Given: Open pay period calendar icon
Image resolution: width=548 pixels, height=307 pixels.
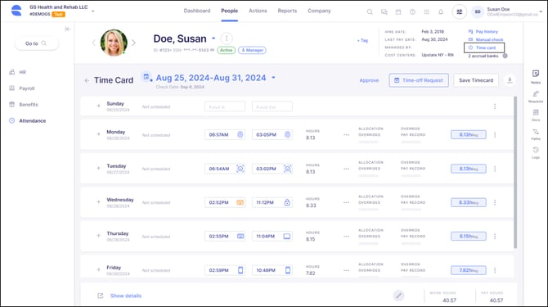Looking at the screenshot, I should [x=146, y=77].
